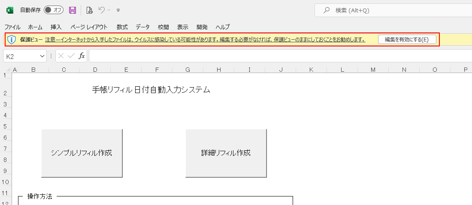
Task: Click the Save floppy disk icon
Action: point(73,10)
